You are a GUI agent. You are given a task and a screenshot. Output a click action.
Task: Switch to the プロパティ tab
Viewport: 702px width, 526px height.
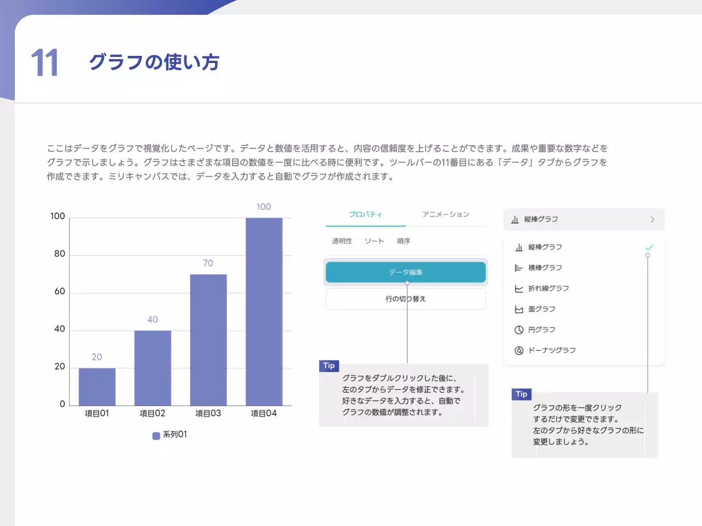(x=365, y=214)
